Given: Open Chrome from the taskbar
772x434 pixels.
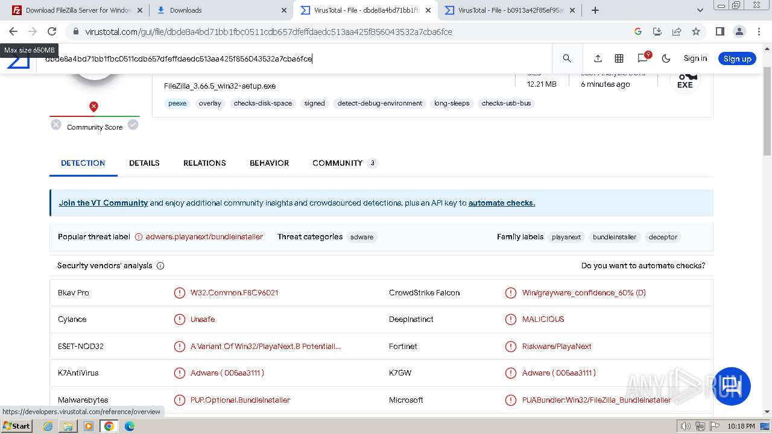Looking at the screenshot, I should [x=109, y=426].
